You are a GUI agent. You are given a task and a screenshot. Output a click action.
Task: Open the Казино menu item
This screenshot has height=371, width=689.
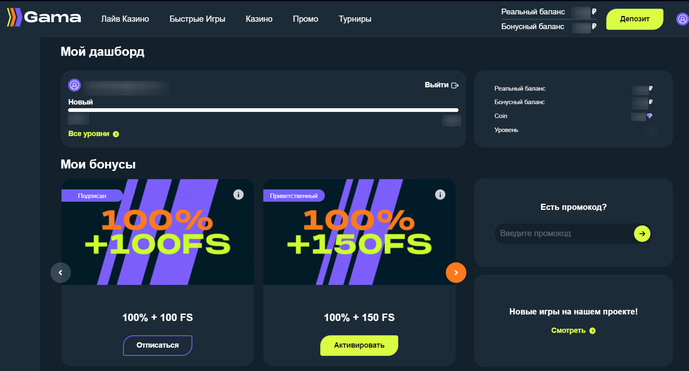click(x=259, y=19)
